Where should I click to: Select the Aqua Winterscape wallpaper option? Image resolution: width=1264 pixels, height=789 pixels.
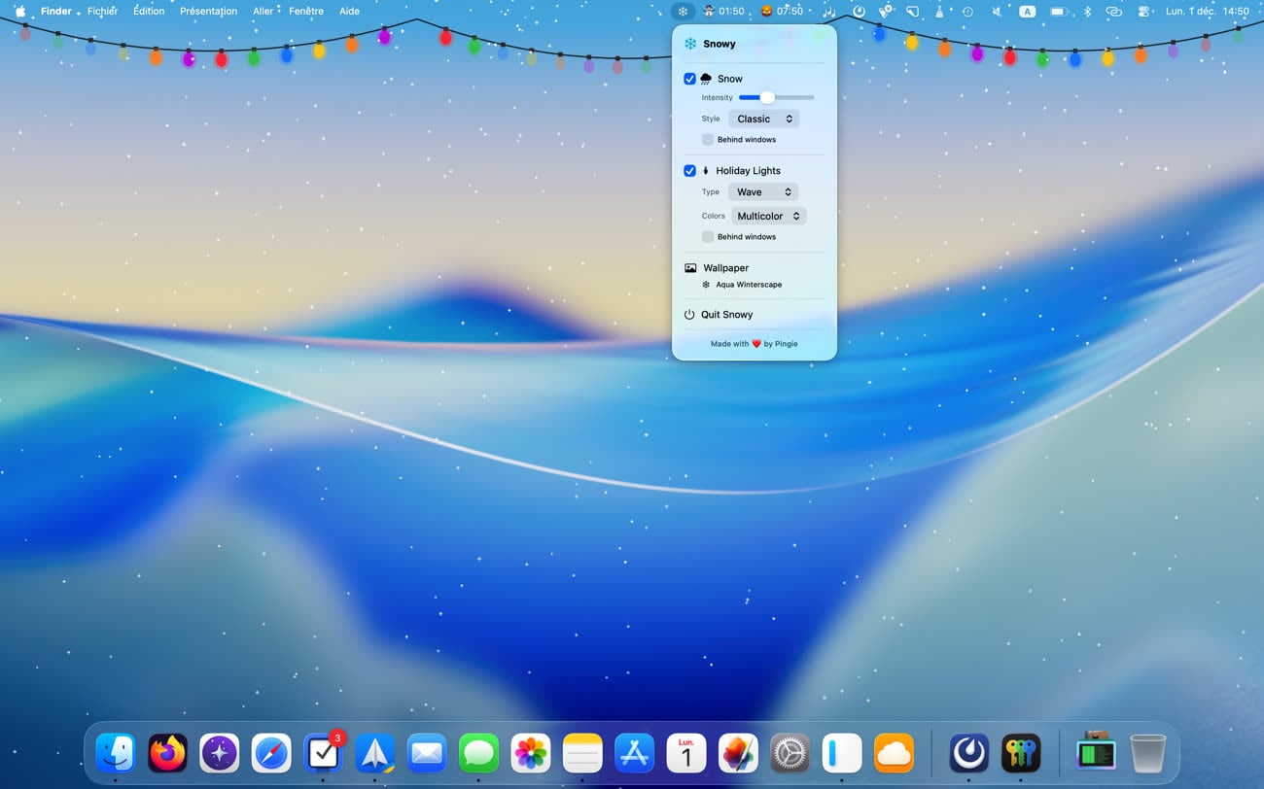point(748,285)
